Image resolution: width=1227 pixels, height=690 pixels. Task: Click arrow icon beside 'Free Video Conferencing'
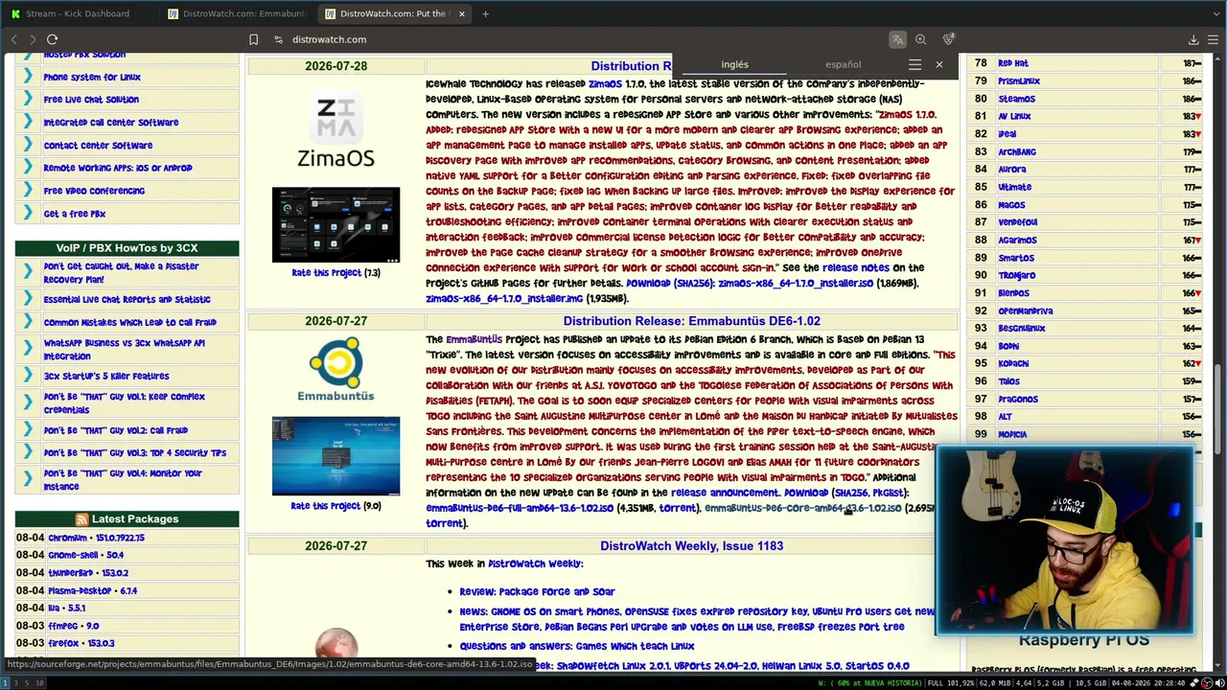(28, 191)
